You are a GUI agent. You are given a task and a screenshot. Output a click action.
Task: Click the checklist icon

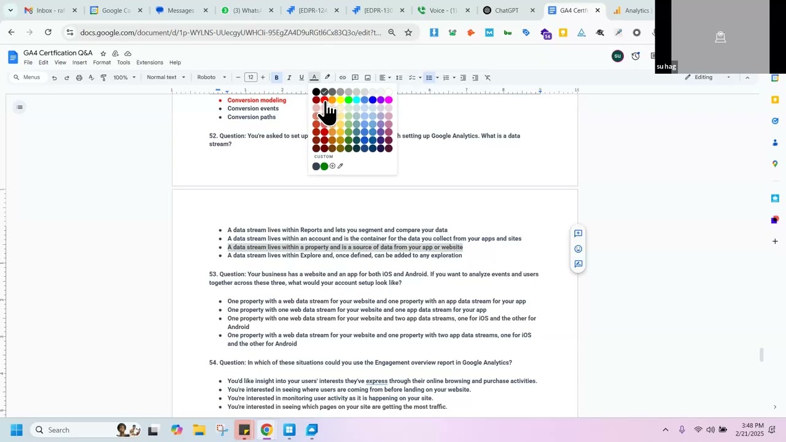coord(412,77)
